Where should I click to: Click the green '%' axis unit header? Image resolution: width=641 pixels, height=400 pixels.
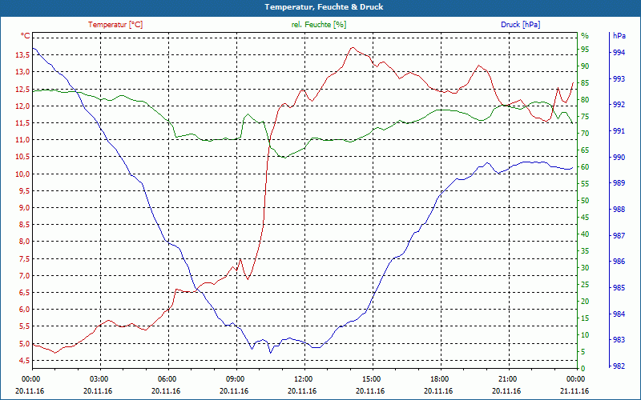585,36
